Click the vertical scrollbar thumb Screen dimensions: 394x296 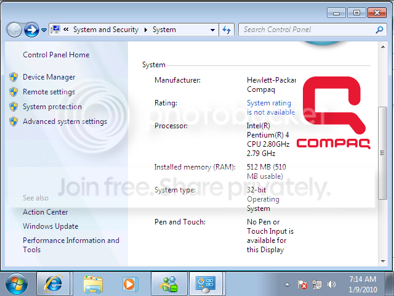click(382, 153)
